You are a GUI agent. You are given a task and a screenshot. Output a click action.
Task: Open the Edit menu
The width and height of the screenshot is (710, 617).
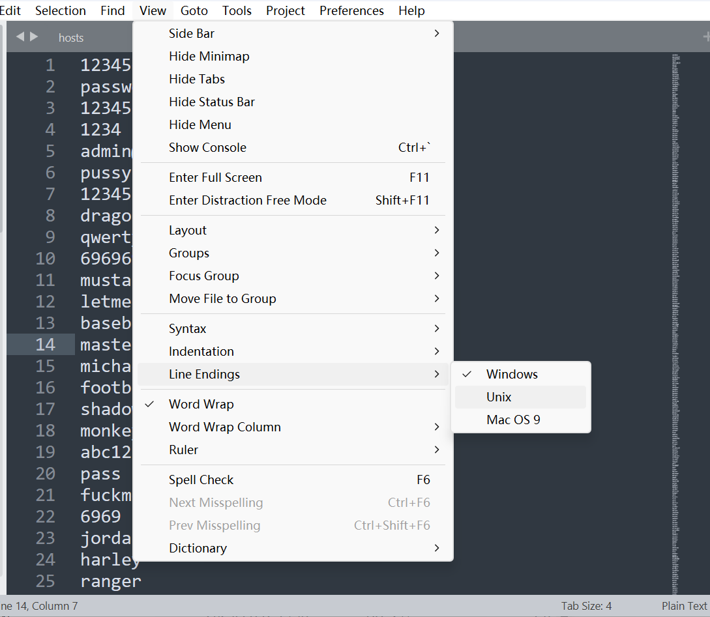tap(10, 10)
